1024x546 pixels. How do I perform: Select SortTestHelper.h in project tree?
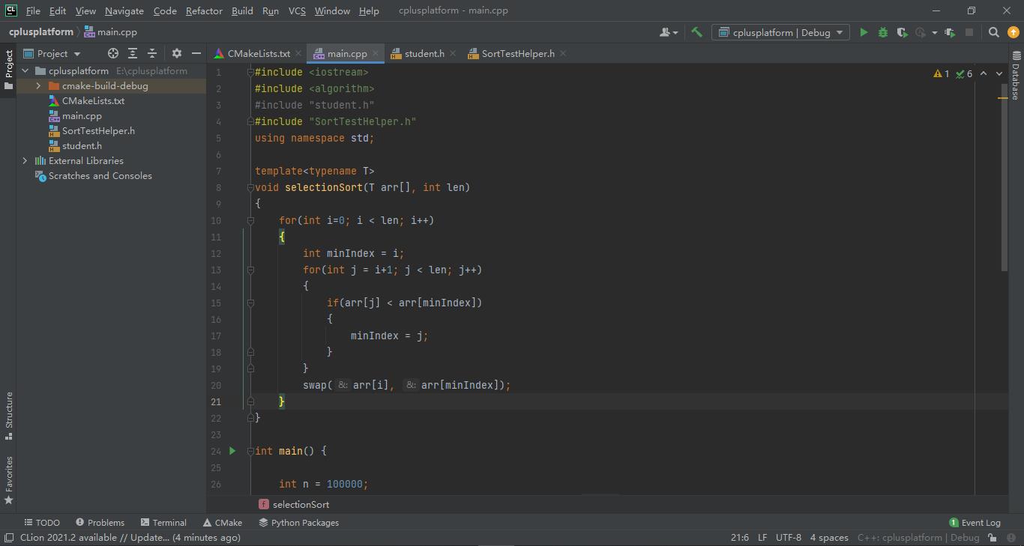click(x=98, y=130)
